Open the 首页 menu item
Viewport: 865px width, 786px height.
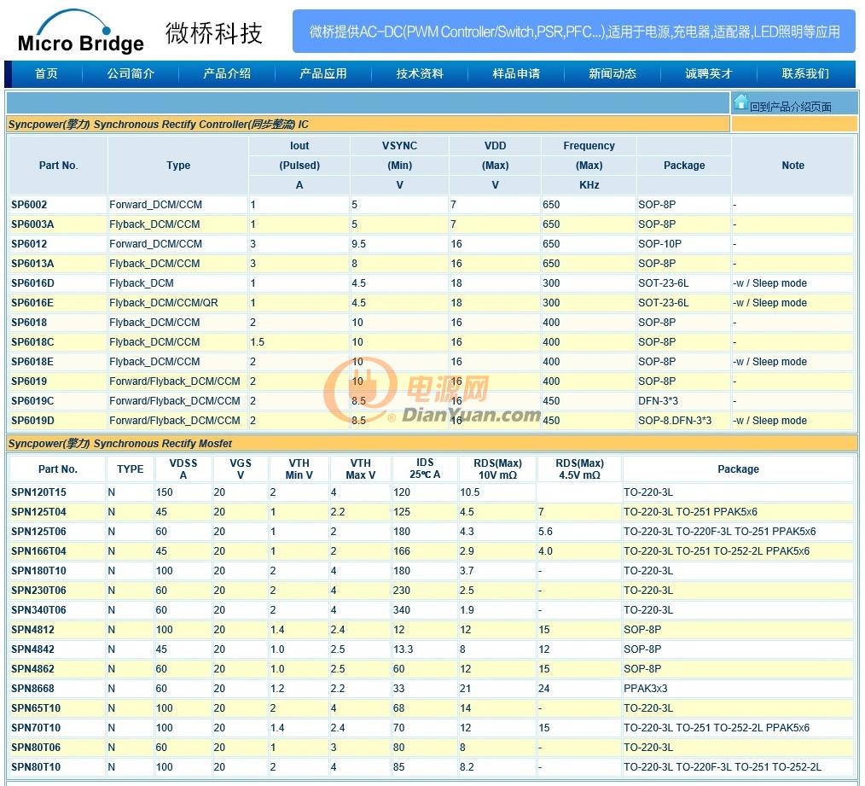[46, 73]
